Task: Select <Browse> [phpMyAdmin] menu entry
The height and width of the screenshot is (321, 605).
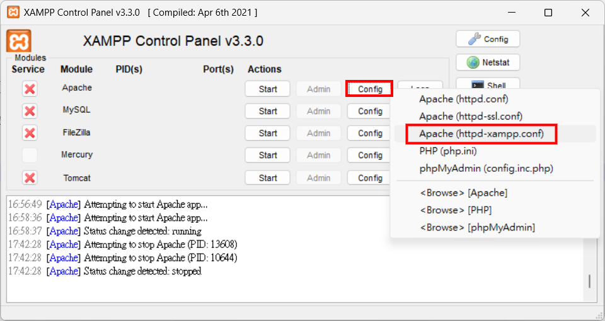Action: 477,227
